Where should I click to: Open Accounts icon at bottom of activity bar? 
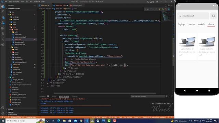(x=3, y=108)
